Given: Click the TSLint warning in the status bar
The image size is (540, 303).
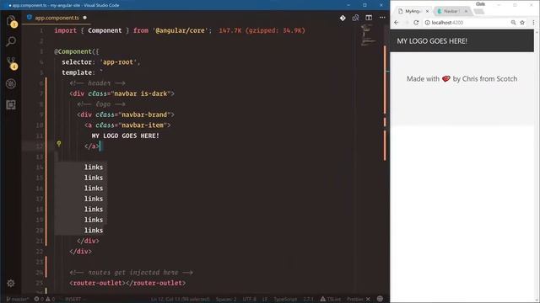Looking at the screenshot, I should coord(330,300).
